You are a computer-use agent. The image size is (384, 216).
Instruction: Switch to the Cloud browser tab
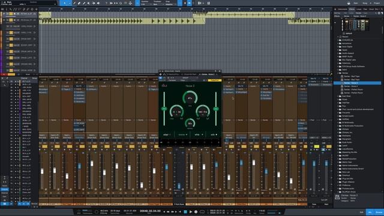pos(371,9)
